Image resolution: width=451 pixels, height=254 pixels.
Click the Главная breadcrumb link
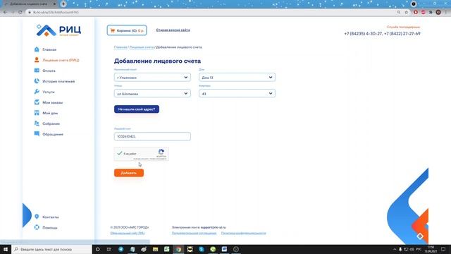[x=121, y=47]
